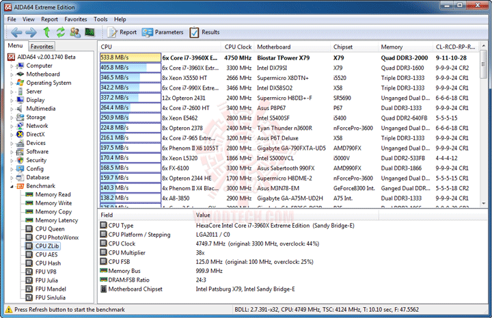Select the Memory Write benchmark
Image resolution: width=492 pixels, height=318 pixels.
pos(49,203)
